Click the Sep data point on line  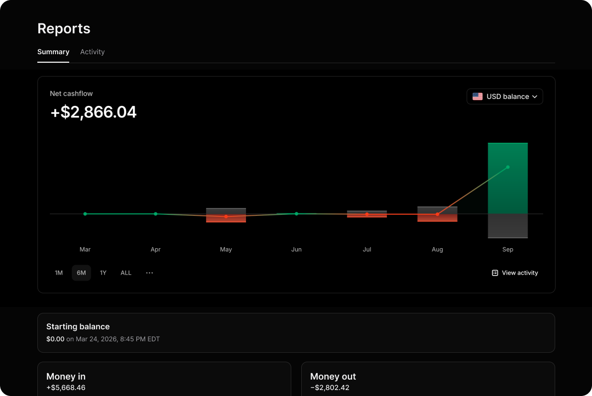[x=508, y=167]
